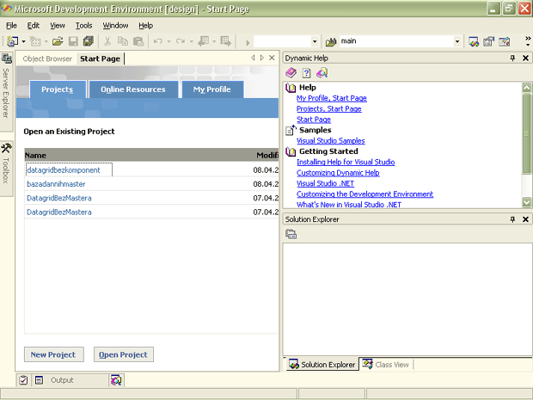This screenshot has width=533, height=400.
Task: Click the Solution Explorer panel toolbar icon
Action: 291,234
